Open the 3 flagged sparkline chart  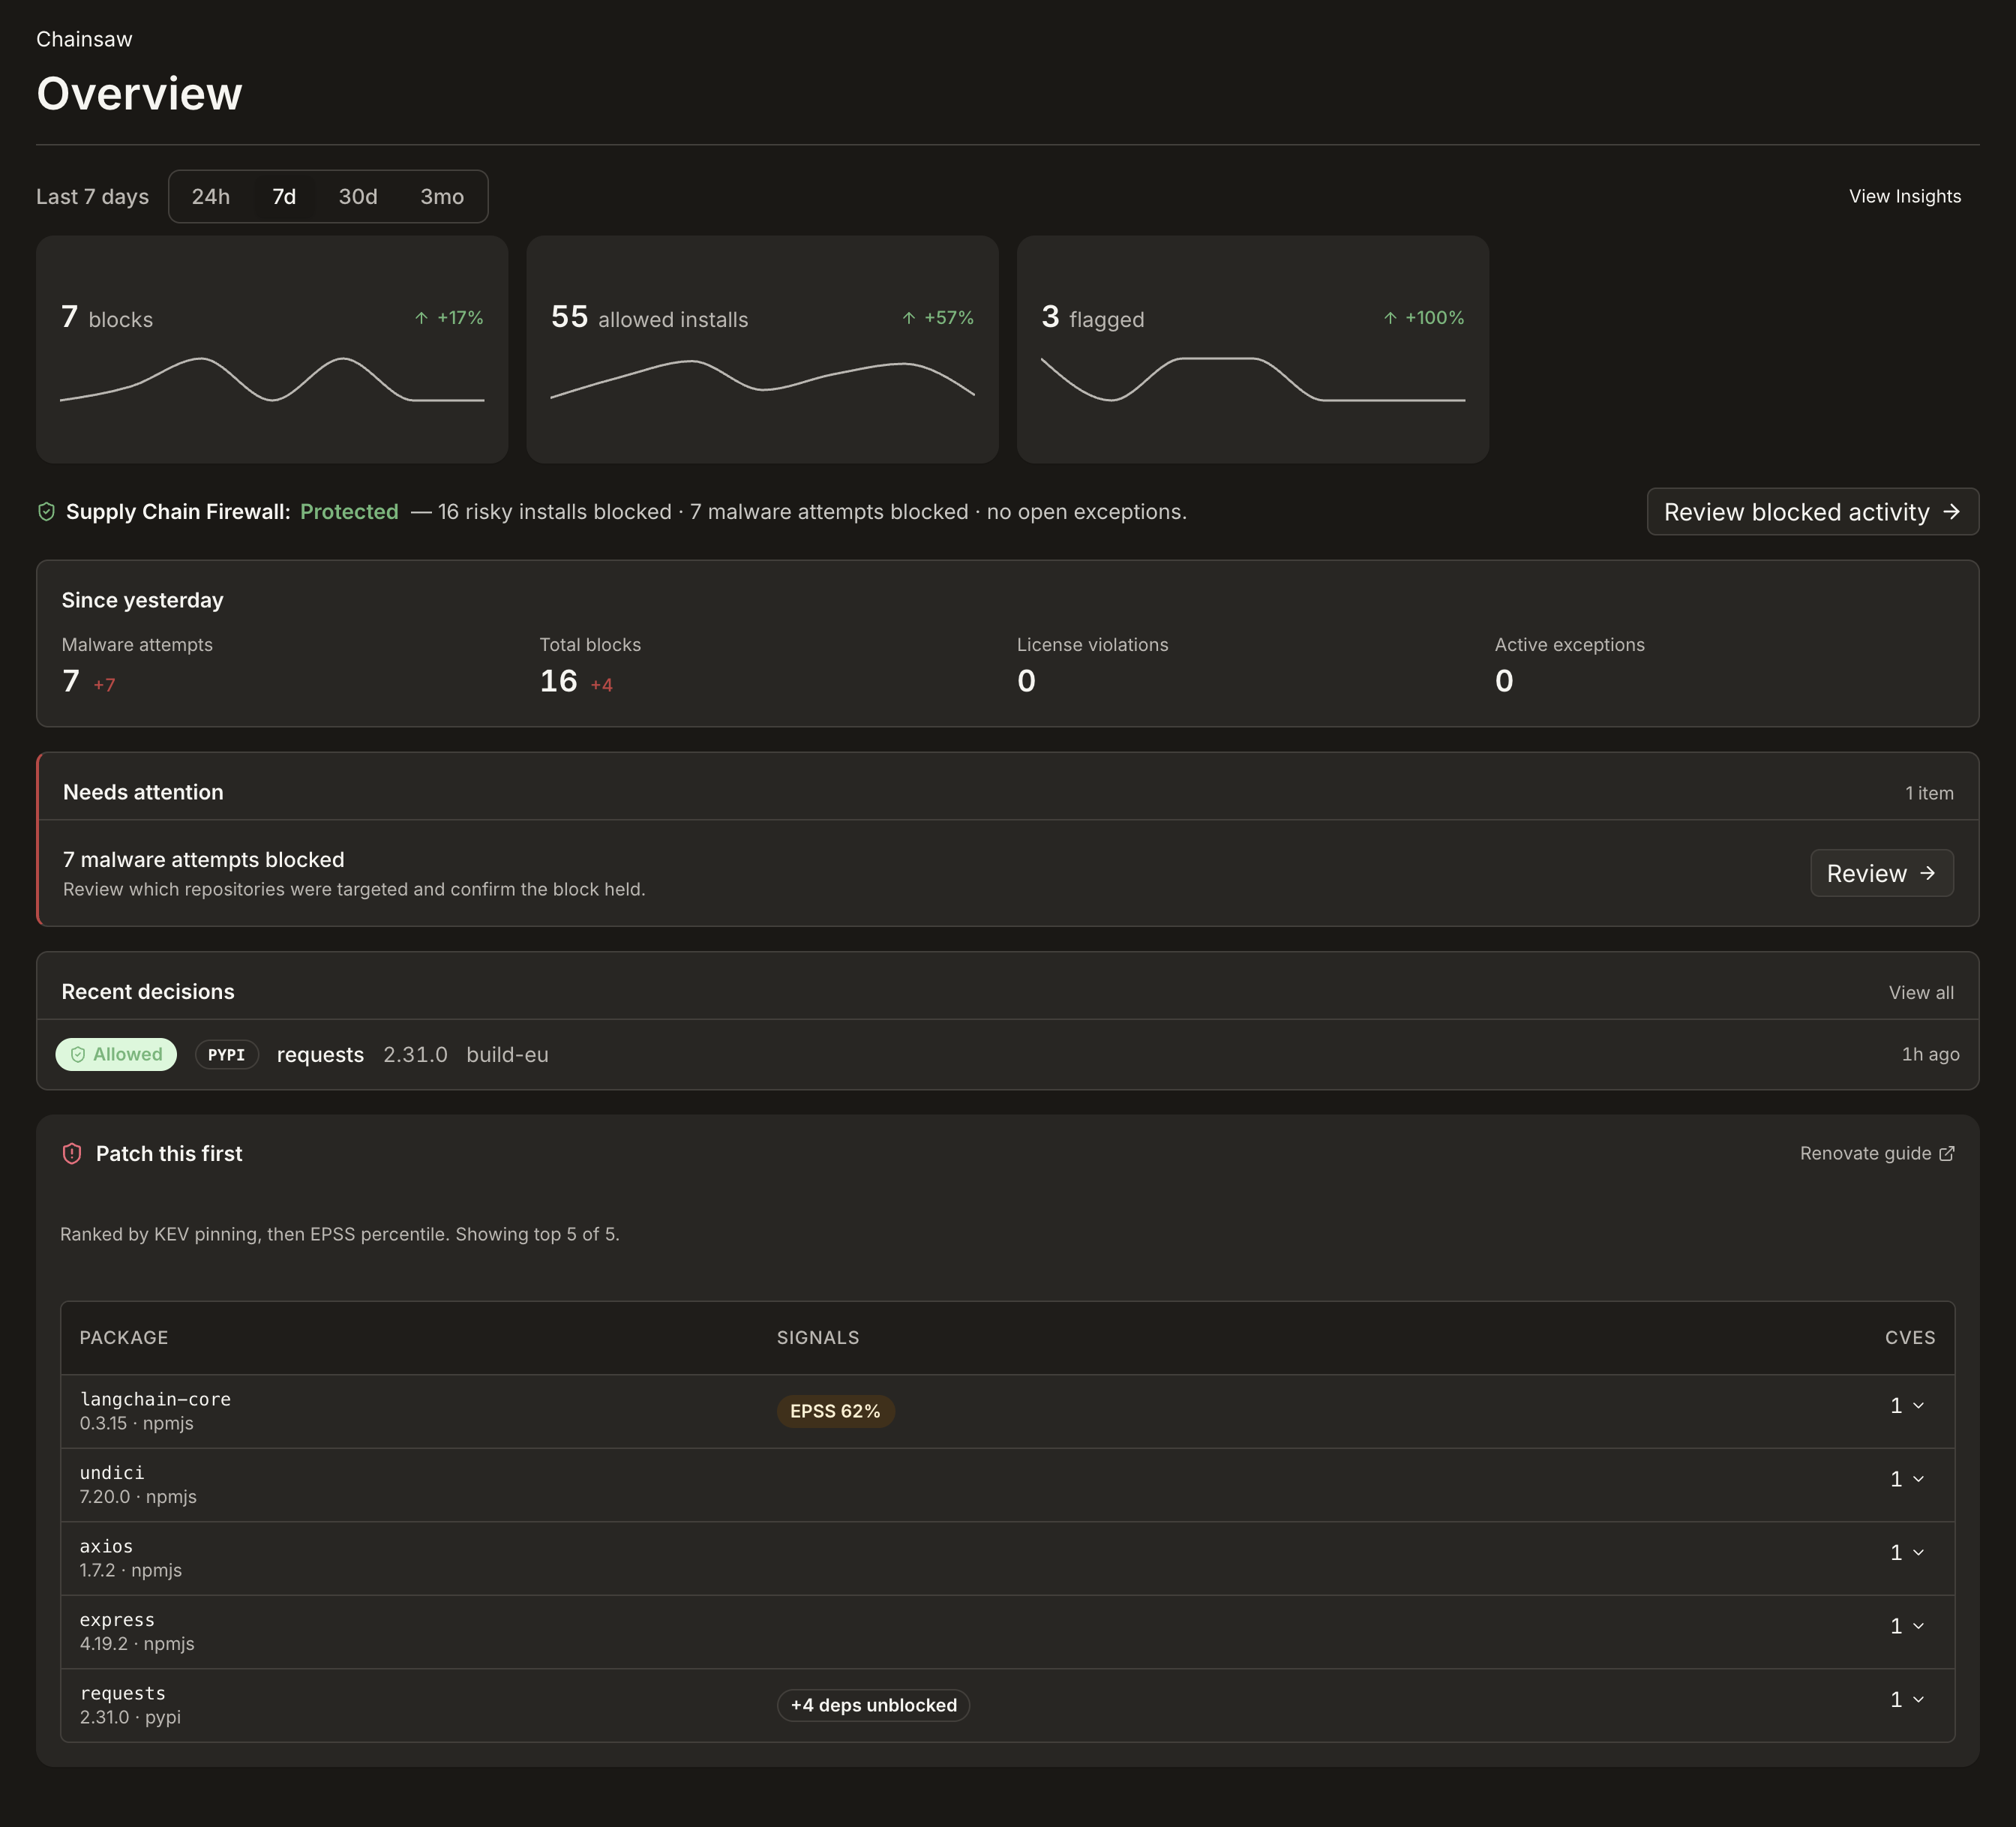(1253, 380)
